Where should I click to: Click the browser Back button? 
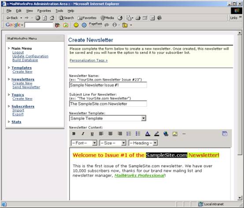12,18
